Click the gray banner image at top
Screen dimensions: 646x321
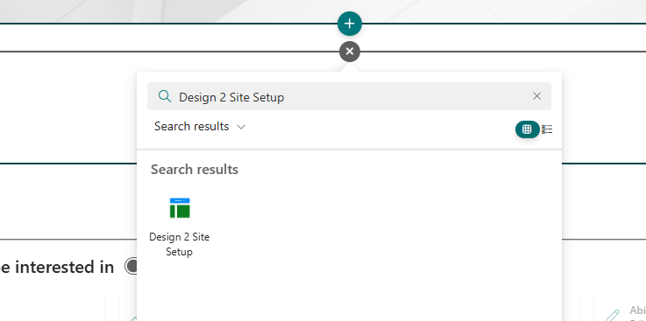point(323,11)
